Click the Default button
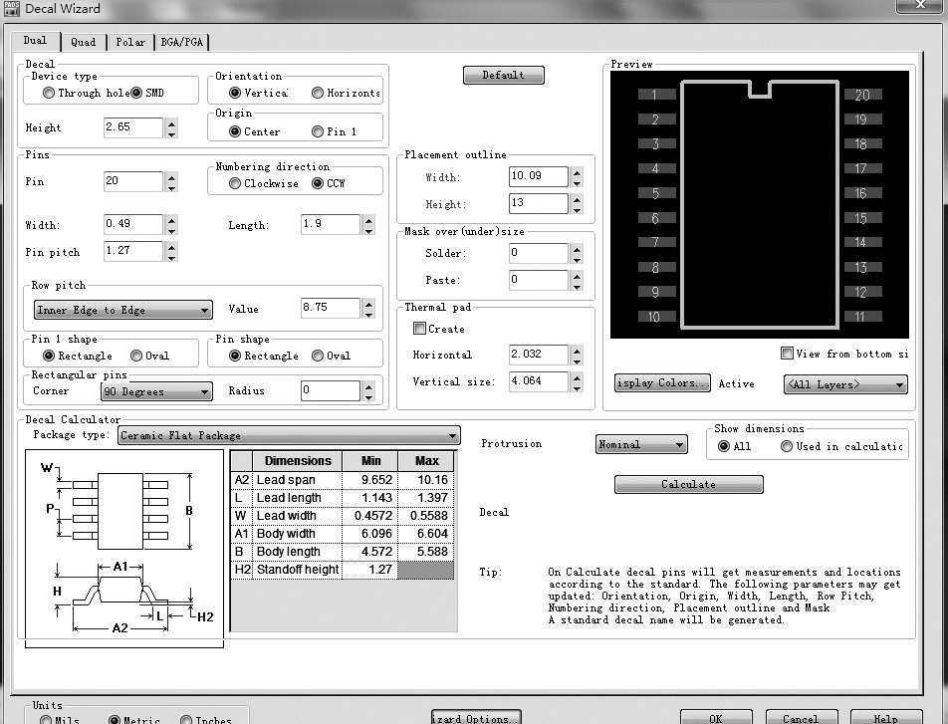 coord(503,75)
